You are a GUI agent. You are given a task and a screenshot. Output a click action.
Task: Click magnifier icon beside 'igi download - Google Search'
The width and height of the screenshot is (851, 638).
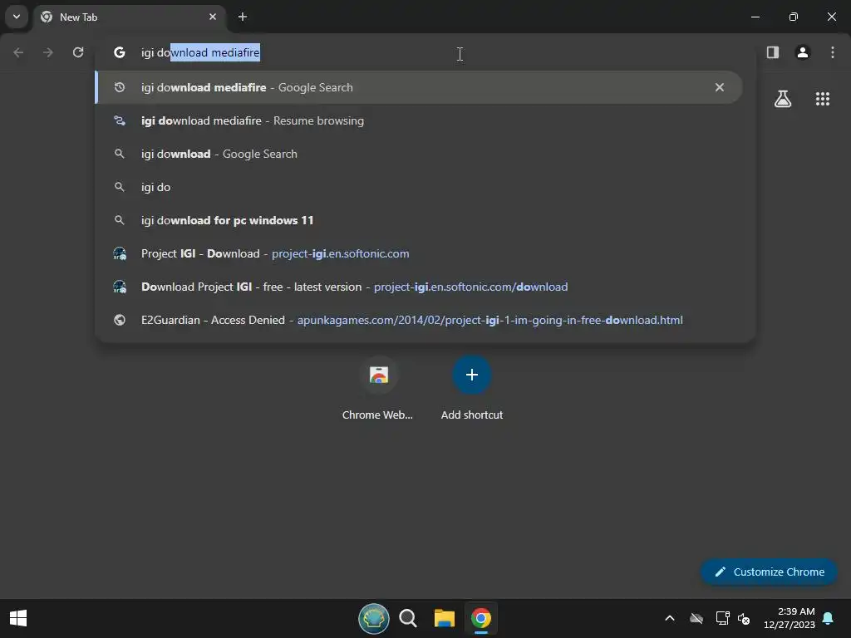pos(120,154)
